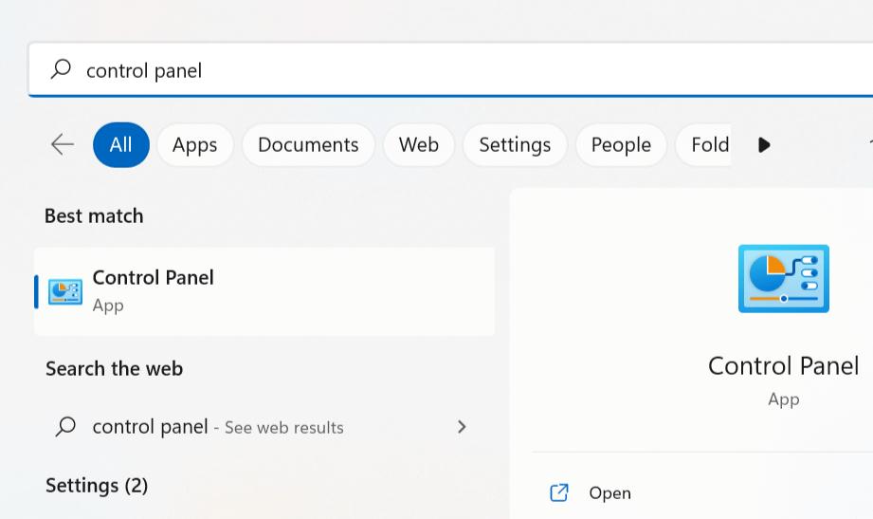Image resolution: width=873 pixels, height=519 pixels.
Task: Select the Control Panel App best match
Action: 264,291
